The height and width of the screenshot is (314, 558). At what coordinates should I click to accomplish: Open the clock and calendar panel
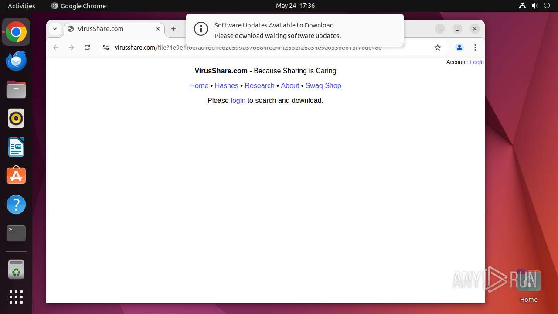tap(295, 6)
